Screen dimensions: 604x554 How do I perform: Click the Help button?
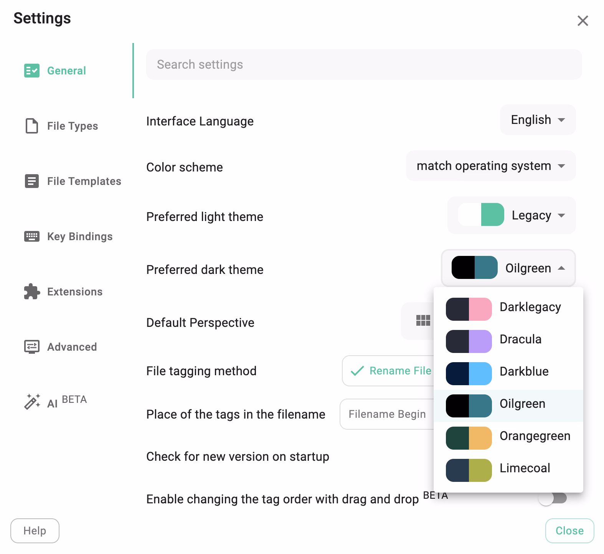click(x=35, y=531)
